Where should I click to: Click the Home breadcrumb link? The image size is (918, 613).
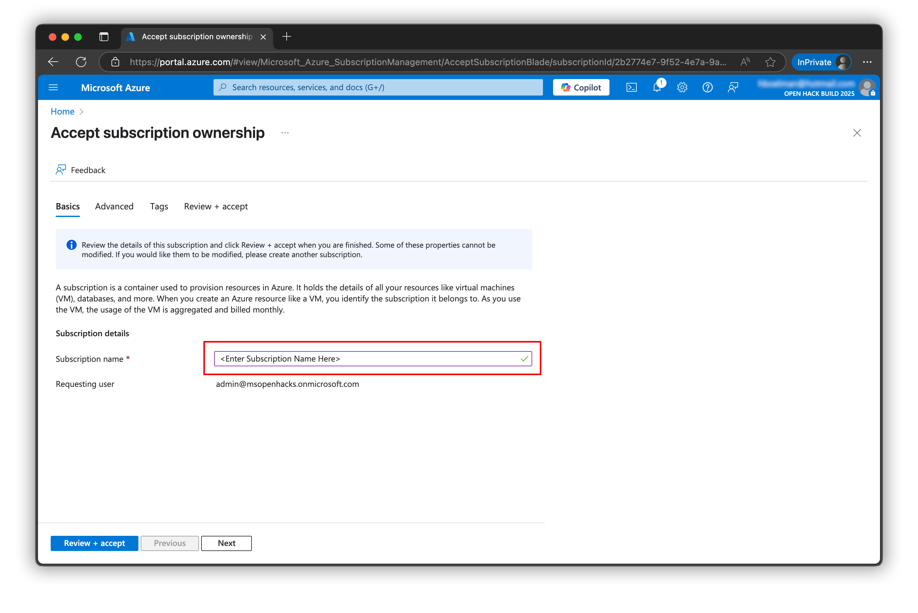point(62,112)
